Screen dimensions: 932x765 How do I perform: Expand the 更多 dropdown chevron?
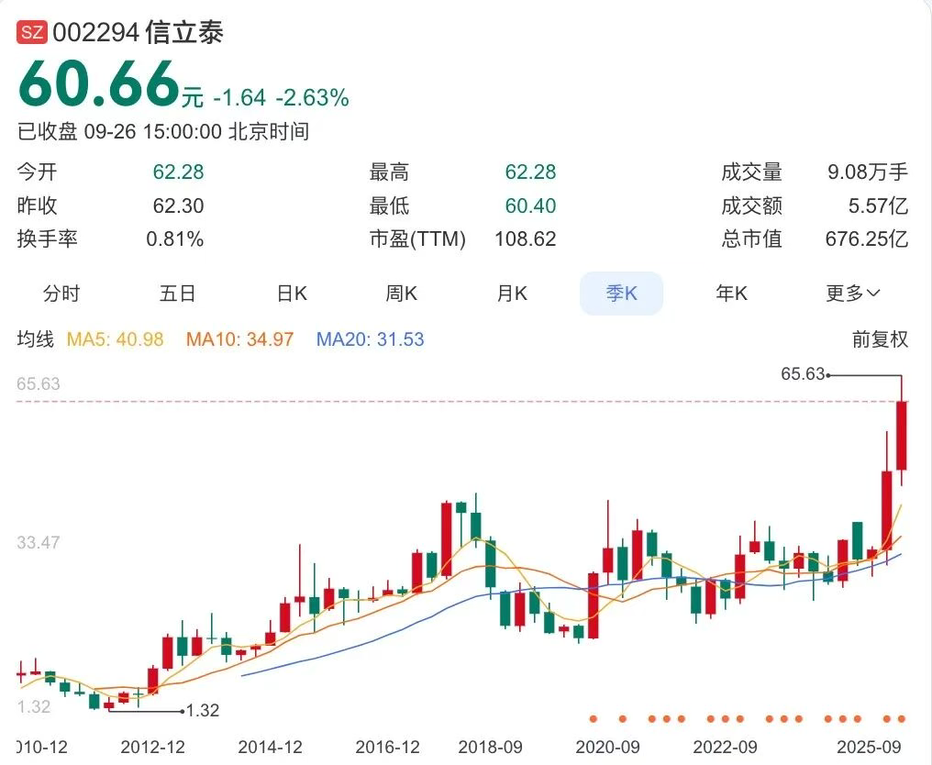tap(872, 294)
